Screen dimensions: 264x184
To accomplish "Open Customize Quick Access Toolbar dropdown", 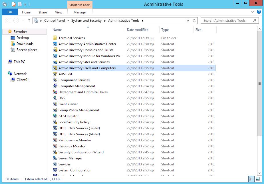I will point(25,5).
